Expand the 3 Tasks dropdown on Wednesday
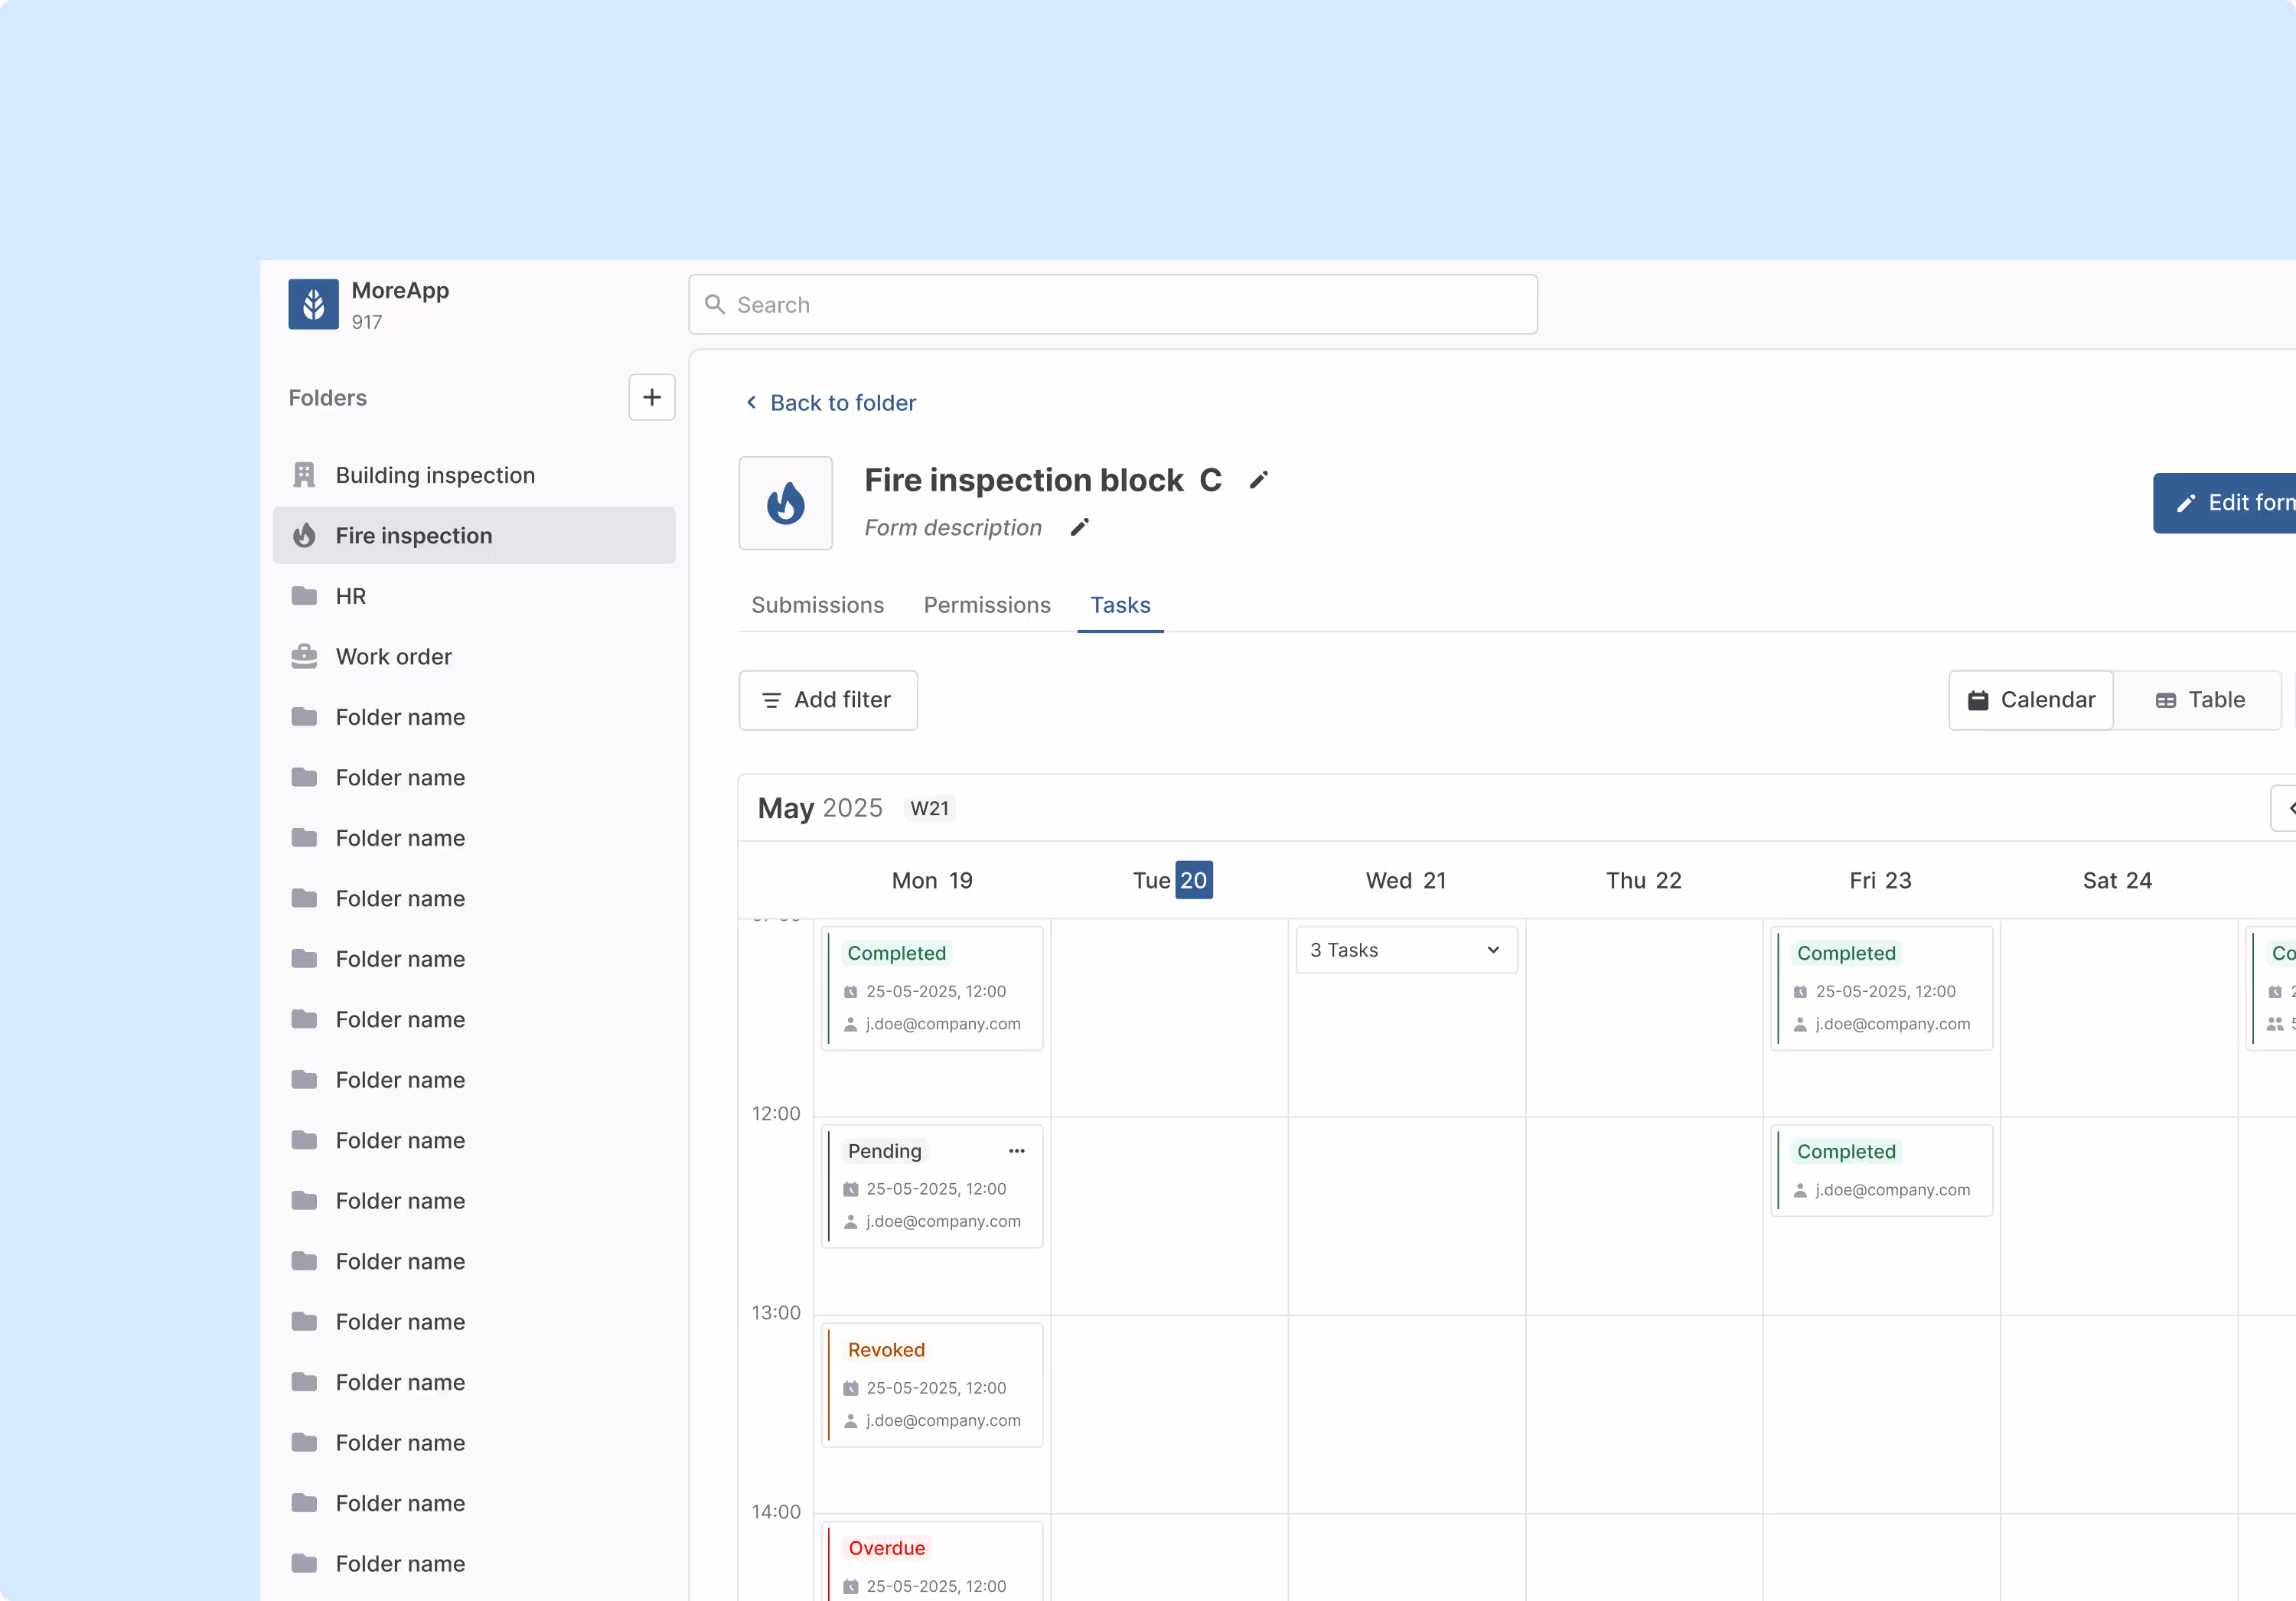Screen dimensions: 2296x1601 (1405, 950)
